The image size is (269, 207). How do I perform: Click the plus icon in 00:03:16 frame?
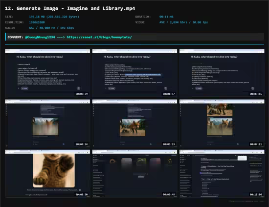tap(193, 88)
